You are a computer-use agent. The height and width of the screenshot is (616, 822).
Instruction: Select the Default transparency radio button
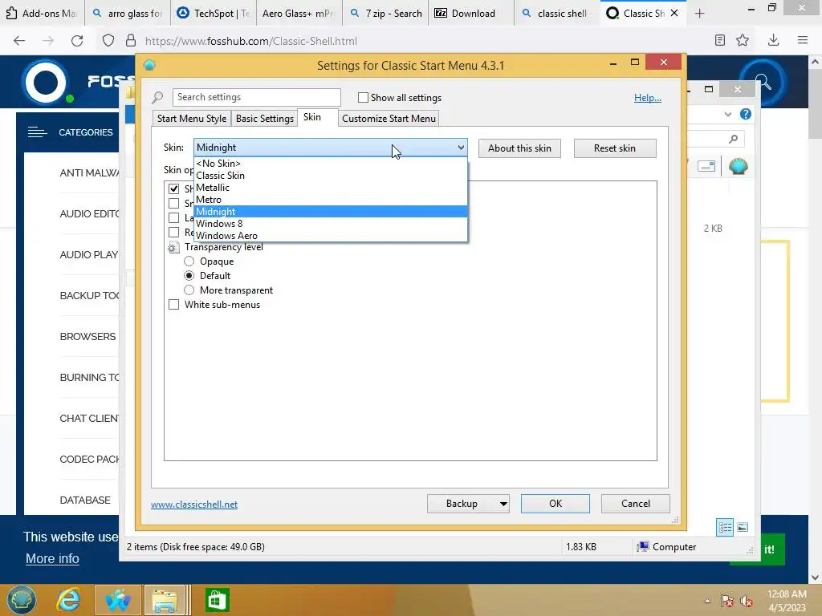click(189, 276)
